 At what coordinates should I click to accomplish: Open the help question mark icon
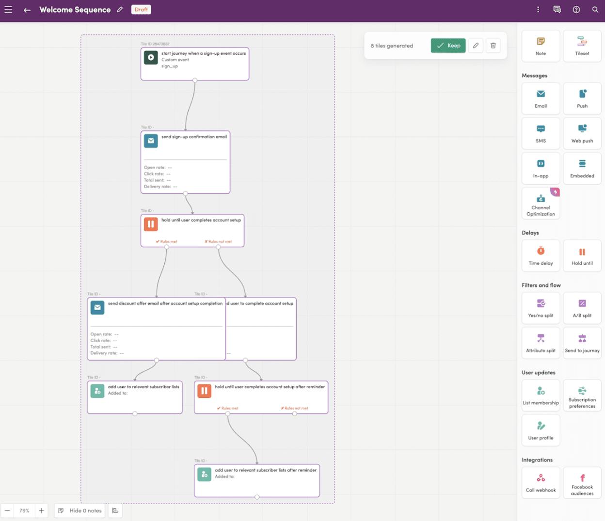click(x=576, y=10)
